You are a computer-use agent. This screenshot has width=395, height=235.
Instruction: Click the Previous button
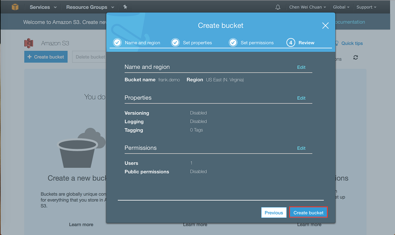click(x=274, y=213)
